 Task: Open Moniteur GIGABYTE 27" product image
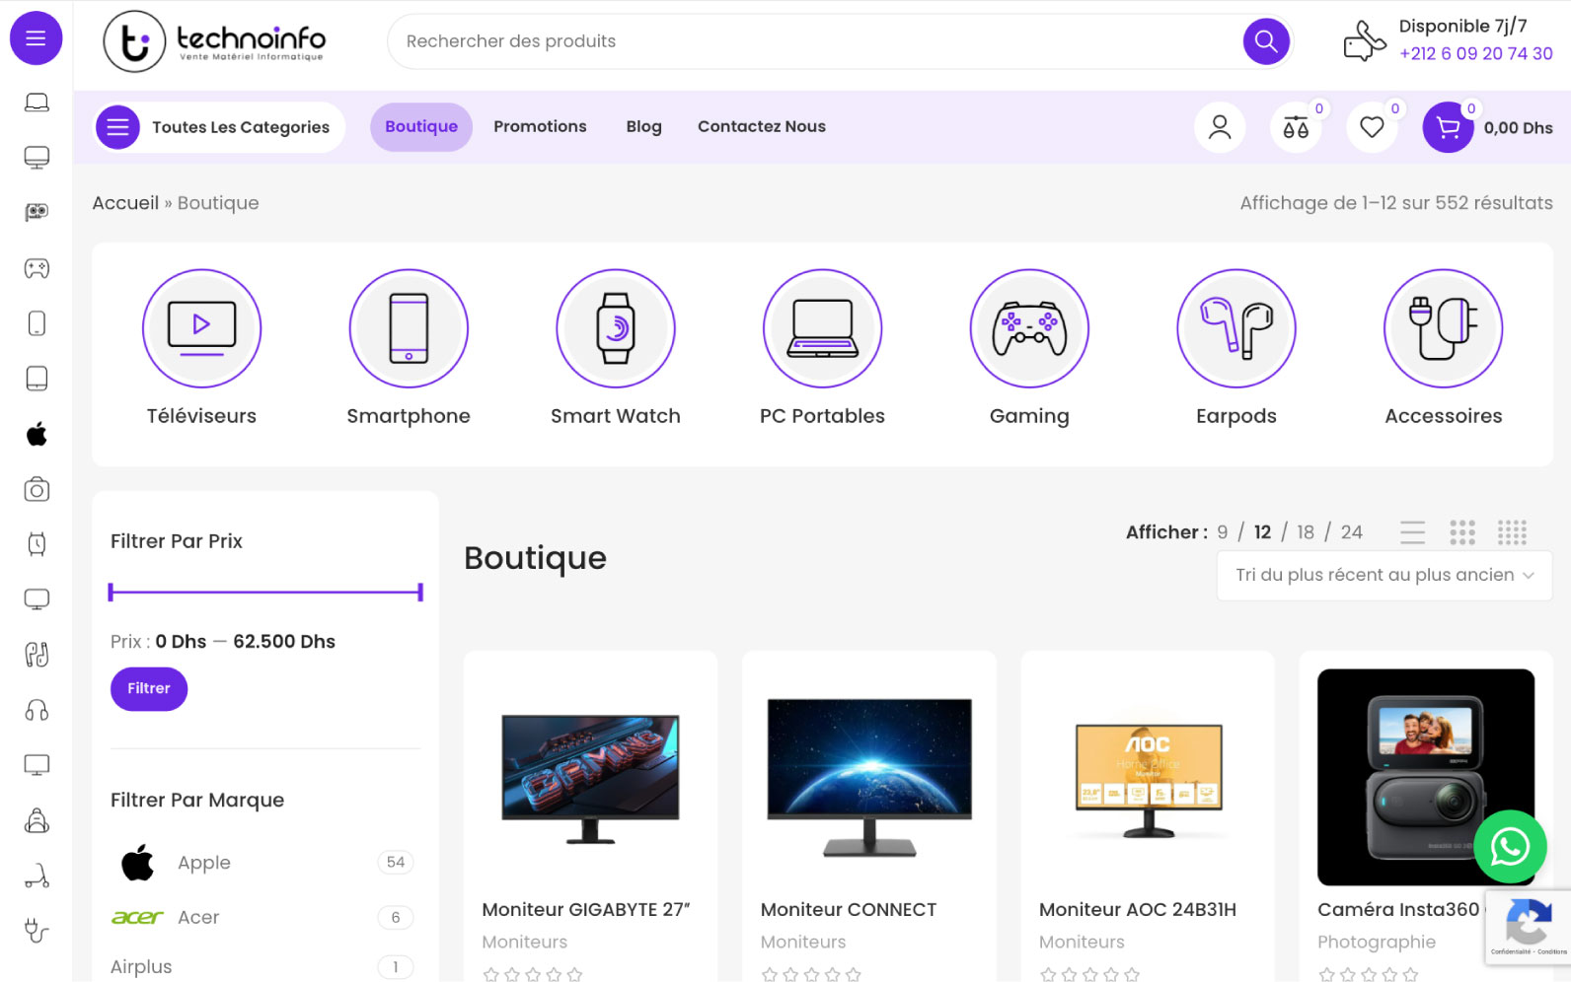click(x=590, y=778)
